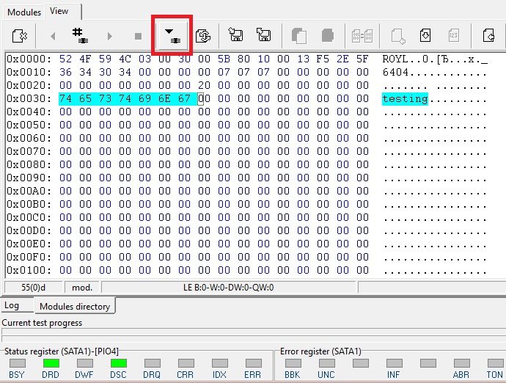Click highlighted hex byte '6E' in row 0x0030
The image size is (506, 383).
click(164, 98)
